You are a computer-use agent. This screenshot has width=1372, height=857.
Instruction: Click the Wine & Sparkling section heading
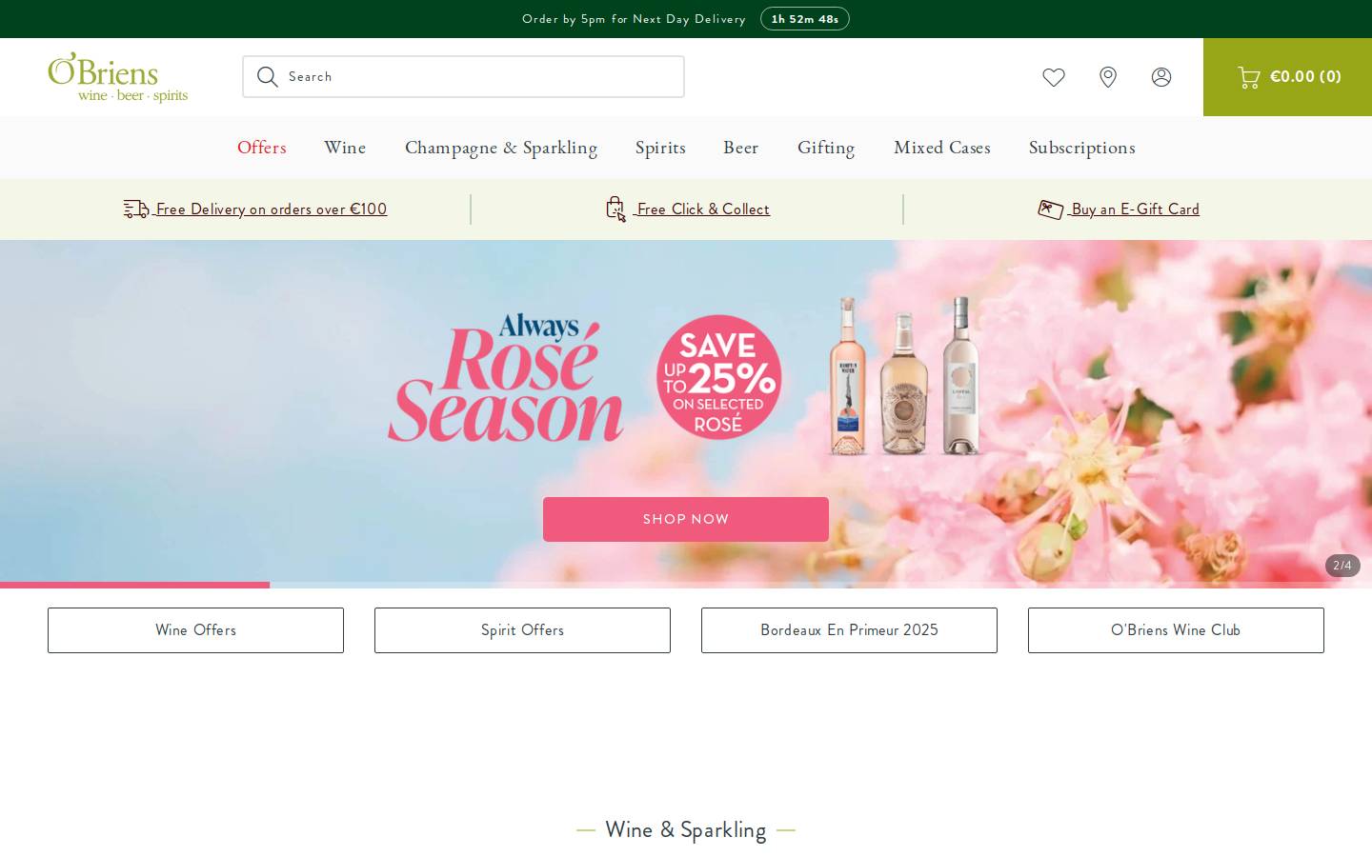tap(686, 829)
